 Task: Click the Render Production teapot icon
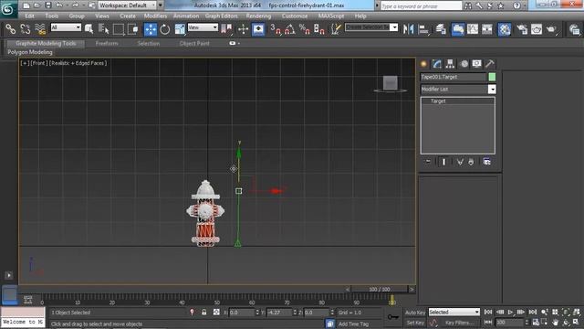[551, 28]
